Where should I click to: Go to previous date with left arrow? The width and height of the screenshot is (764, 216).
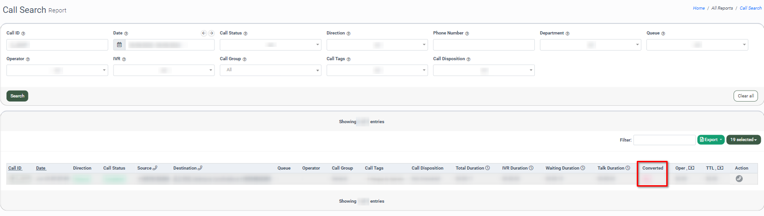coord(204,33)
